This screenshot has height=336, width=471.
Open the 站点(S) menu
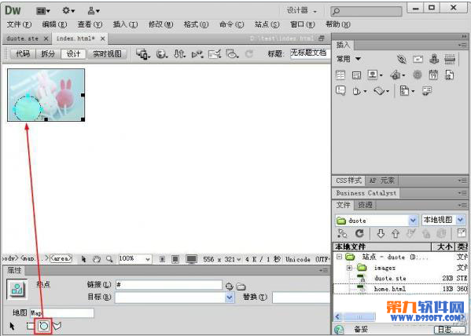[267, 24]
